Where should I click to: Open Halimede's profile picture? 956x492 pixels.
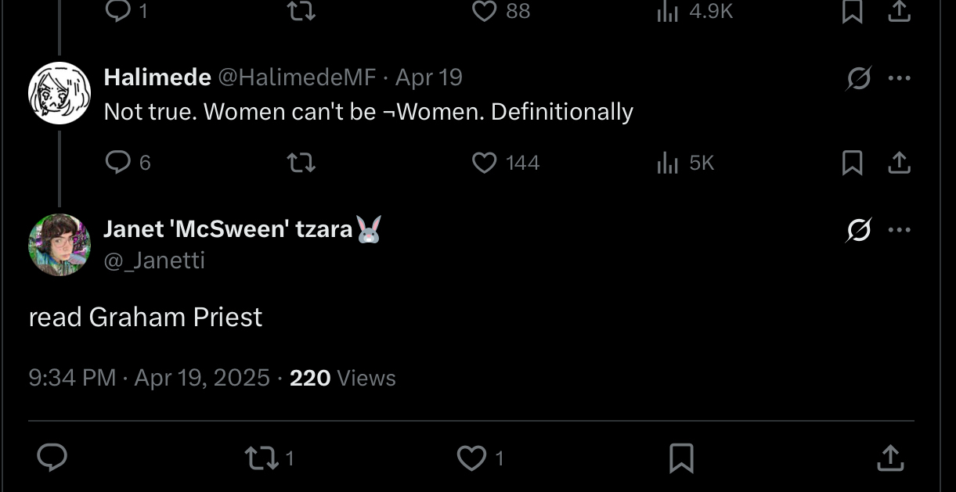click(x=60, y=93)
